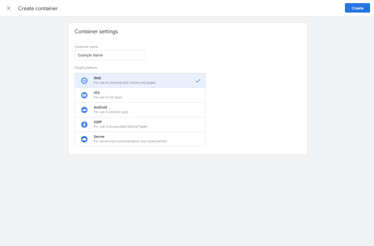Click the Create container title text
374x246 pixels.
coord(38,8)
